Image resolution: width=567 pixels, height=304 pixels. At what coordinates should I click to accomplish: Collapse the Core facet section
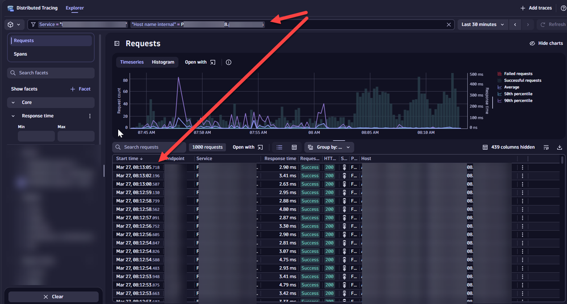point(14,103)
